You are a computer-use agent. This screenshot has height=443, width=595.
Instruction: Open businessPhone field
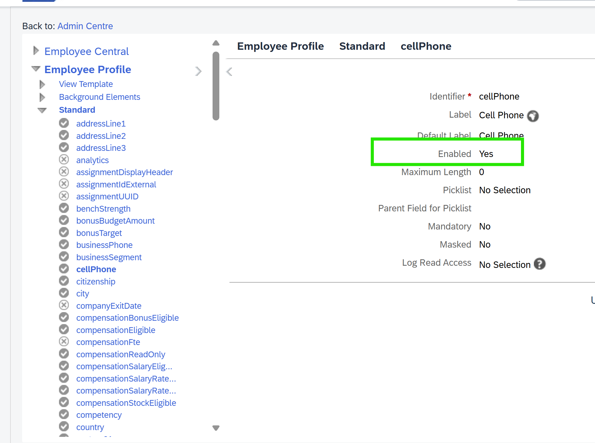point(104,245)
